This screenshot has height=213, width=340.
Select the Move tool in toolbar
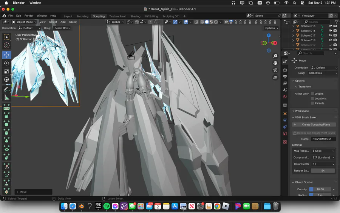[x=6, y=55]
